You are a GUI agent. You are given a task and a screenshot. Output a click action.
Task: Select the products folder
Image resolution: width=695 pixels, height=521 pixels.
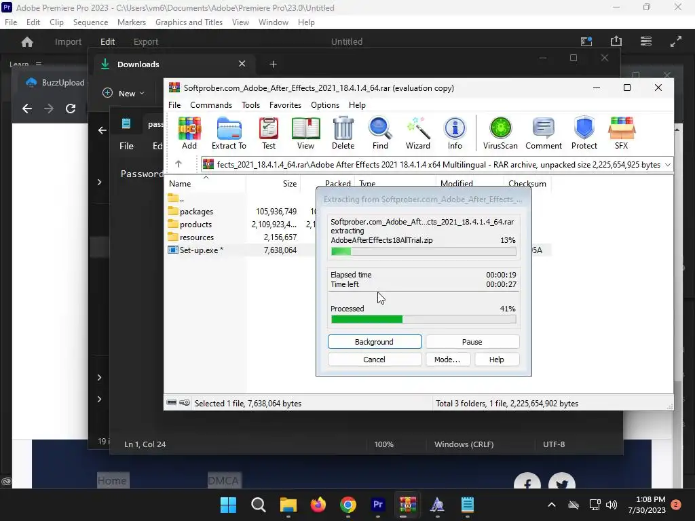coord(190,224)
